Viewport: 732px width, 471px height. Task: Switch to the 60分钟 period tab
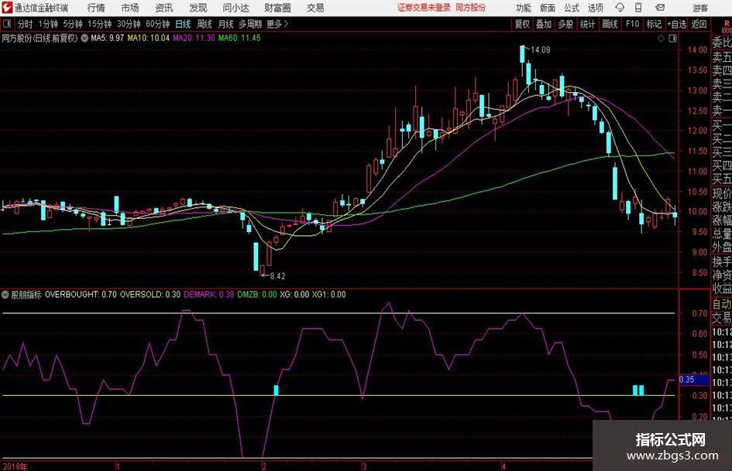(x=157, y=24)
